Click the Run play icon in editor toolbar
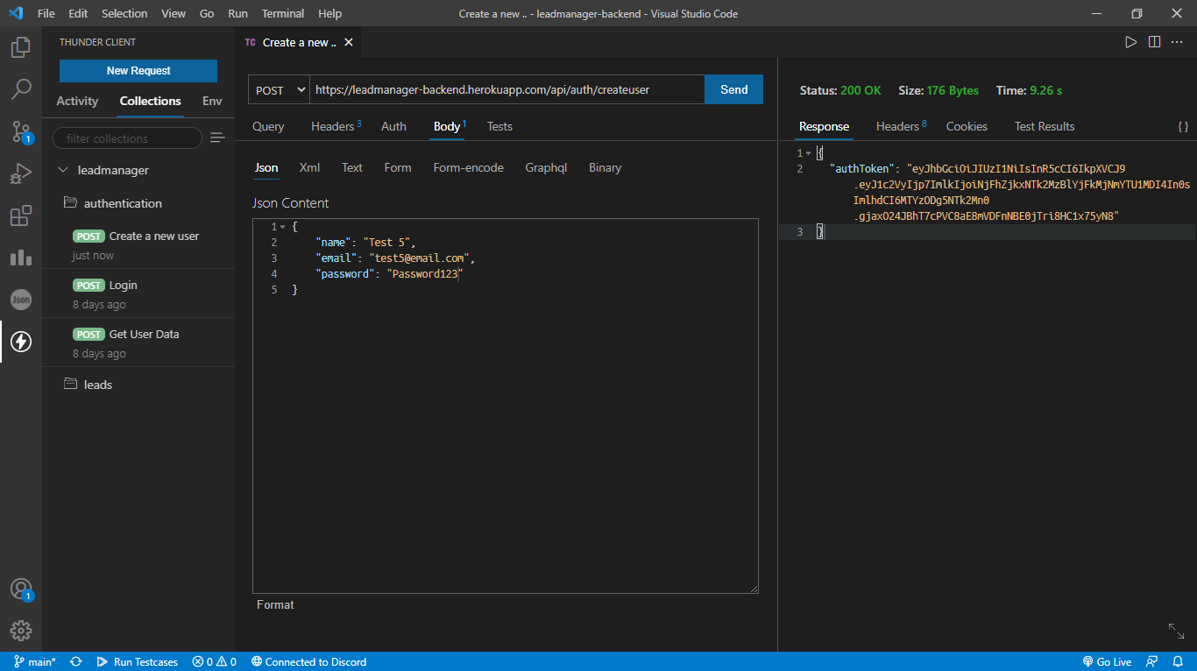The width and height of the screenshot is (1197, 671). 1130,42
